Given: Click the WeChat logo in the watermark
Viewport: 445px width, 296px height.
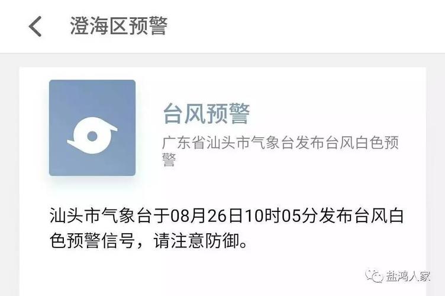Looking at the screenshot, I should pos(374,276).
